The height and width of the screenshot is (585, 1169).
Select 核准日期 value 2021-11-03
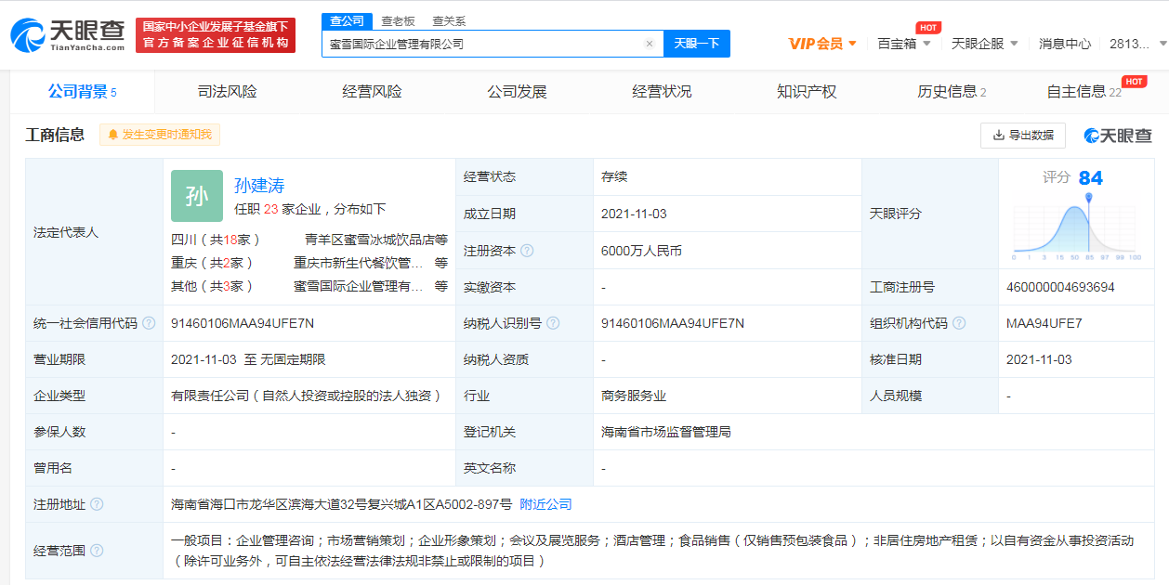point(1039,359)
